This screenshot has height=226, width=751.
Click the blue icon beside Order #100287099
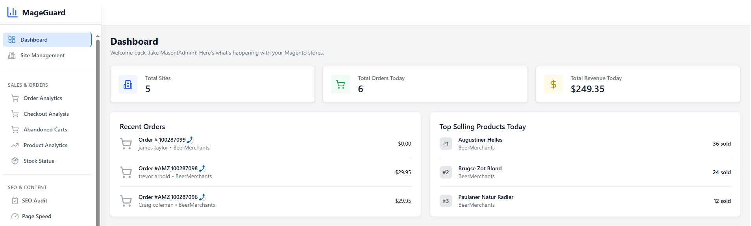click(190, 139)
